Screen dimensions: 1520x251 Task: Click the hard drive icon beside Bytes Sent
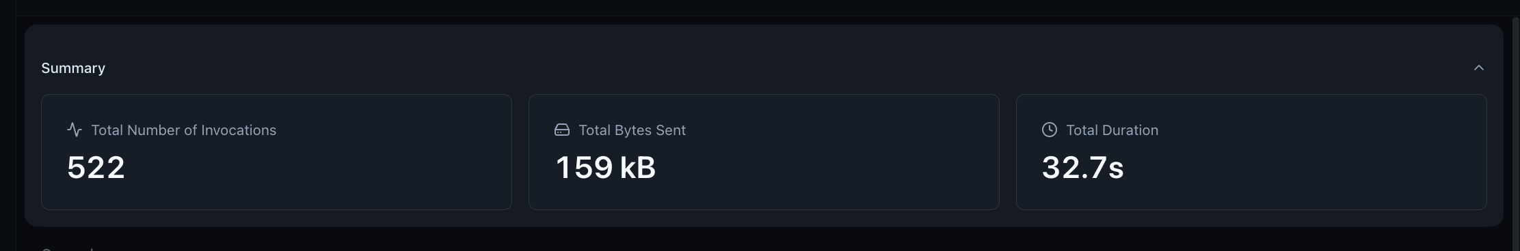tap(562, 130)
